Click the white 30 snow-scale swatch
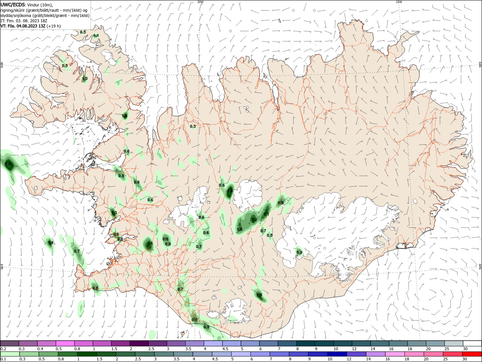 point(472,344)
